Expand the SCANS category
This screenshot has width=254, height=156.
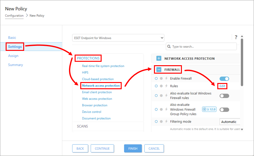(82, 126)
